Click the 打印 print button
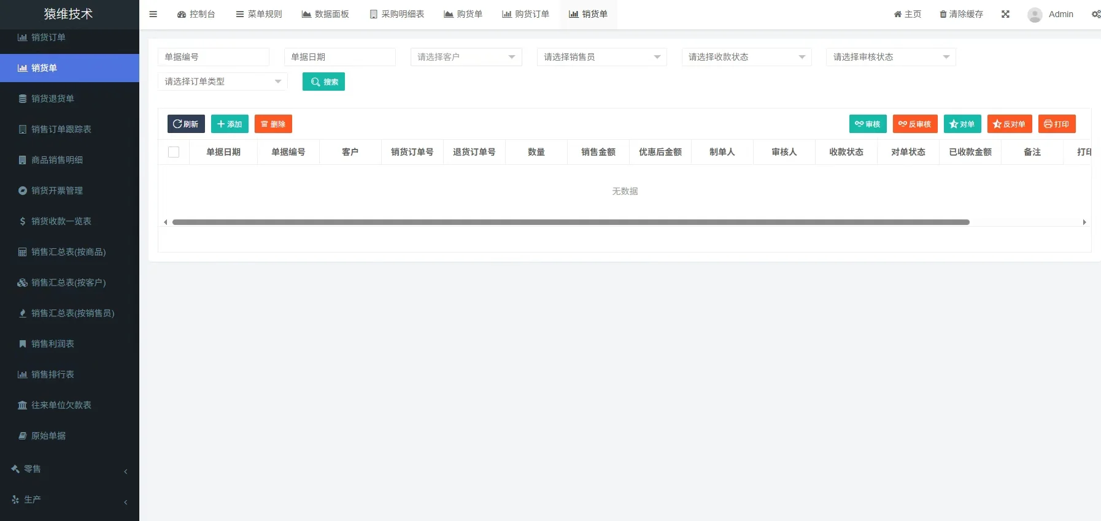 pos(1057,124)
